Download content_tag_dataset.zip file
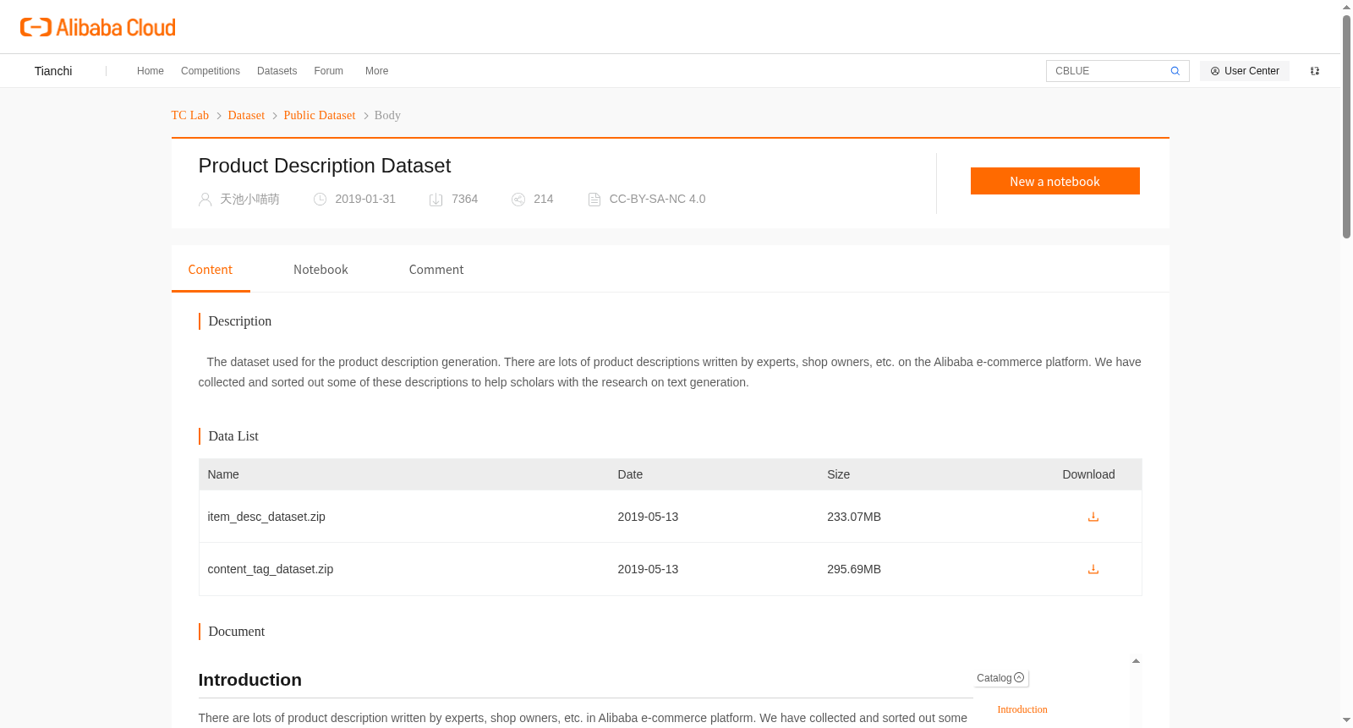 1093,569
